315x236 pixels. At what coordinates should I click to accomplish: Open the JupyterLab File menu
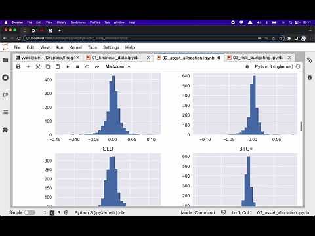click(x=17, y=47)
